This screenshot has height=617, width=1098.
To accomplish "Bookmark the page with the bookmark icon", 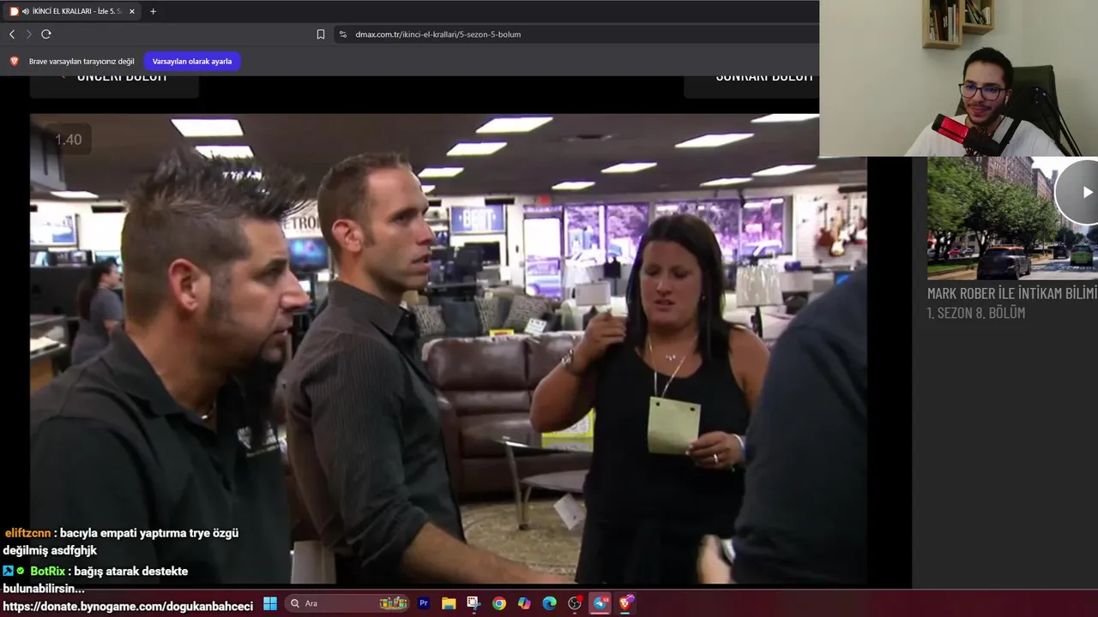I will click(x=321, y=34).
